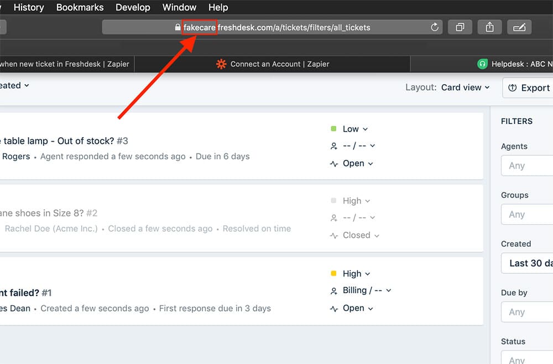The height and width of the screenshot is (364, 553).
Task: Open the History menu
Action: pyautogui.click(x=28, y=7)
